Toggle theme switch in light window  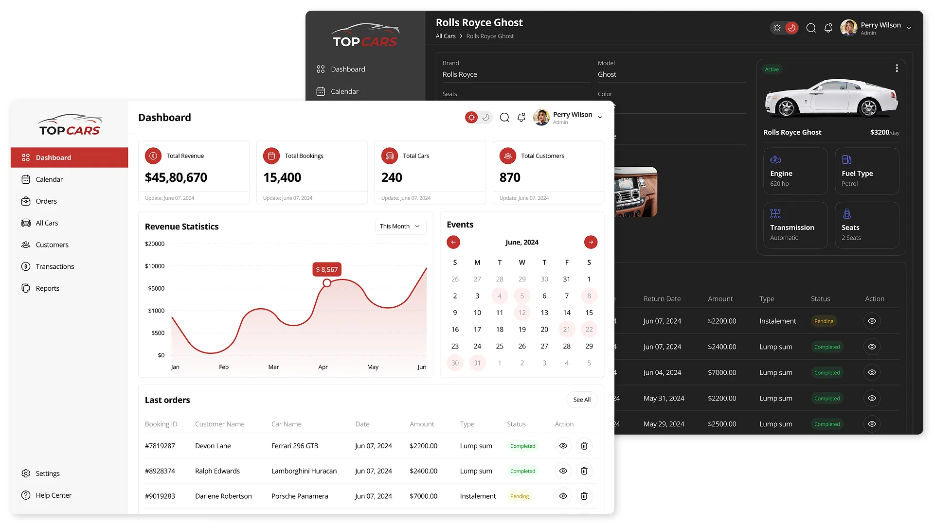(x=479, y=118)
